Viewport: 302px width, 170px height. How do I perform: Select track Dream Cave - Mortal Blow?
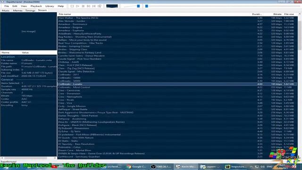(x=177, y=150)
